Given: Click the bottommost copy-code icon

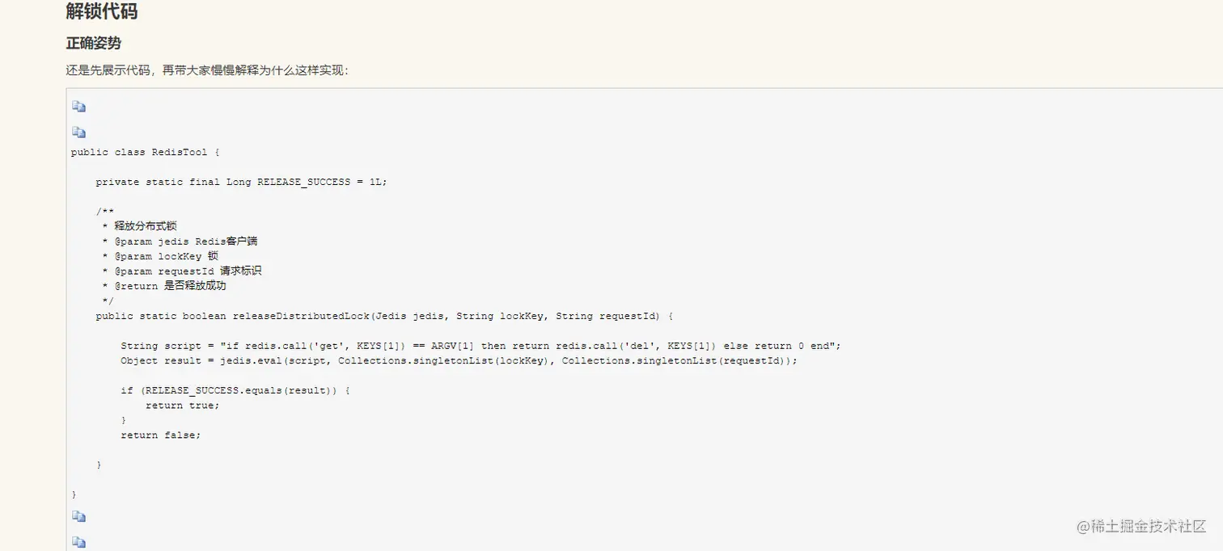Looking at the screenshot, I should pos(78,542).
